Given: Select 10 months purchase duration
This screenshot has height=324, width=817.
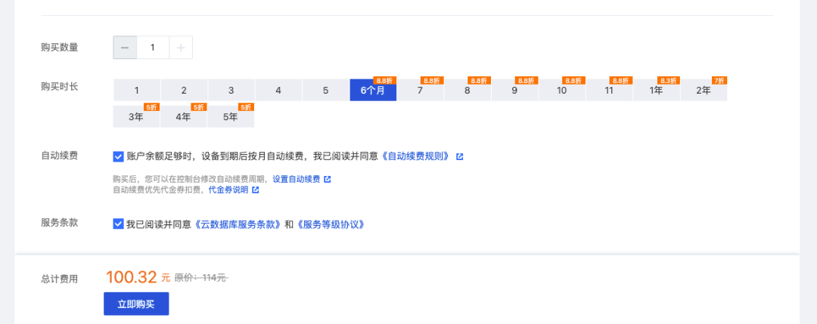Looking at the screenshot, I should 561,90.
